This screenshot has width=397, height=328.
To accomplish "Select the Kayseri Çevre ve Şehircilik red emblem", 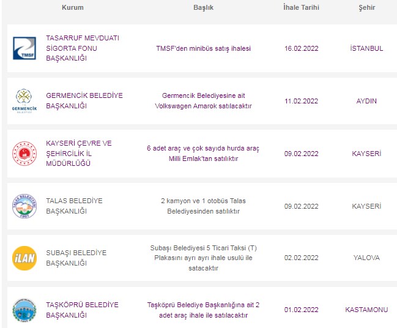I will (24, 154).
